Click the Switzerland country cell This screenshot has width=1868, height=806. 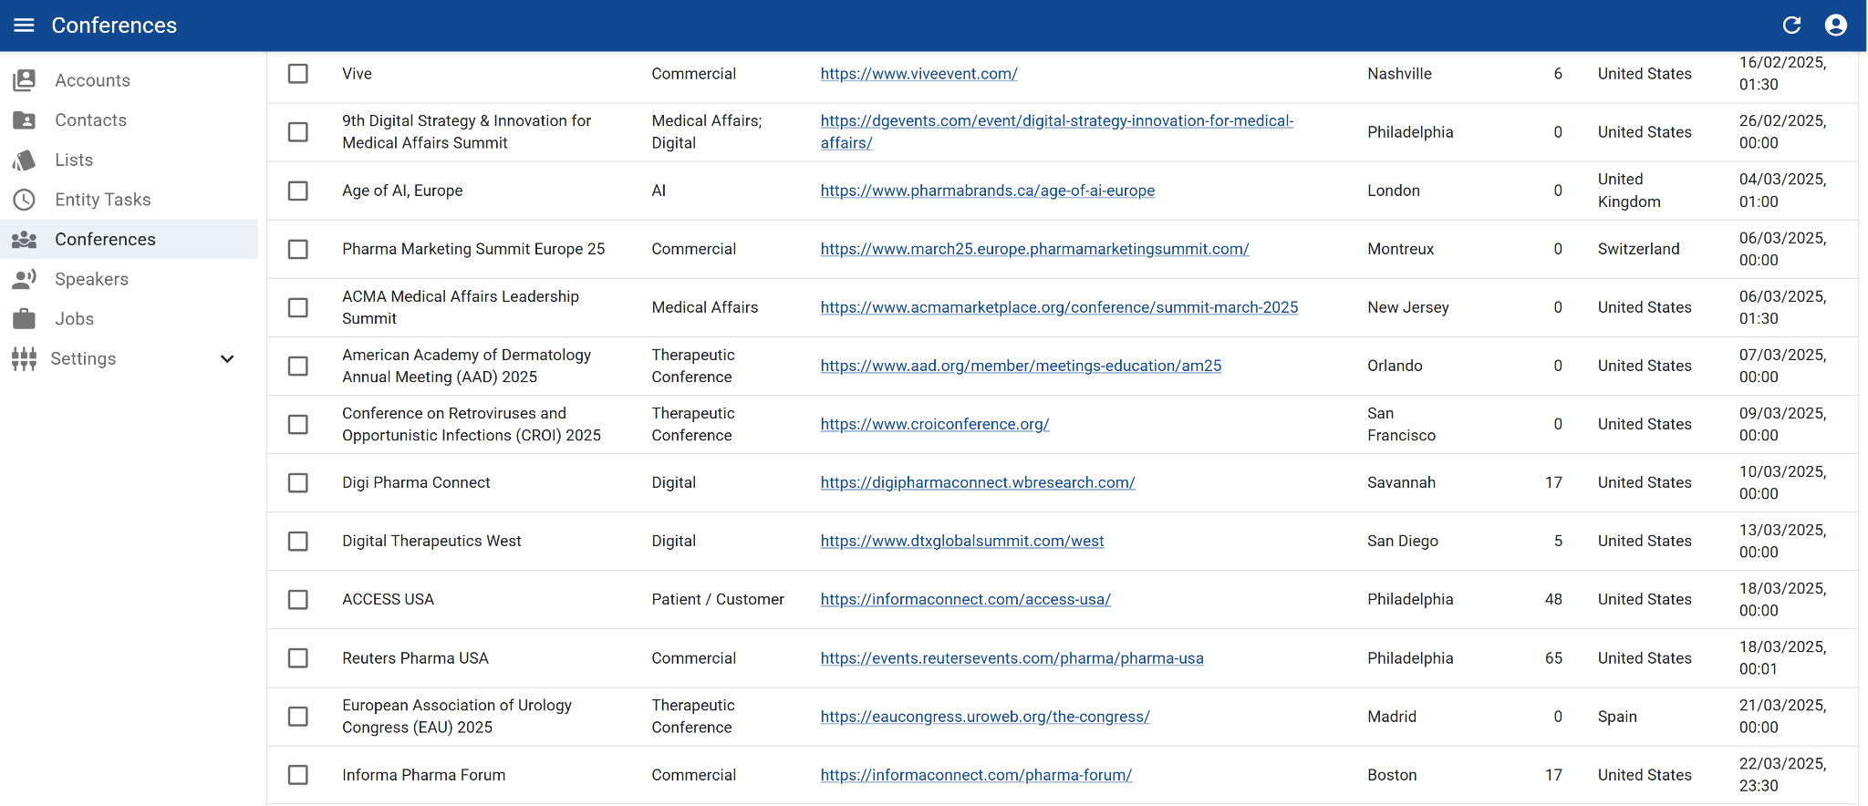(x=1638, y=249)
